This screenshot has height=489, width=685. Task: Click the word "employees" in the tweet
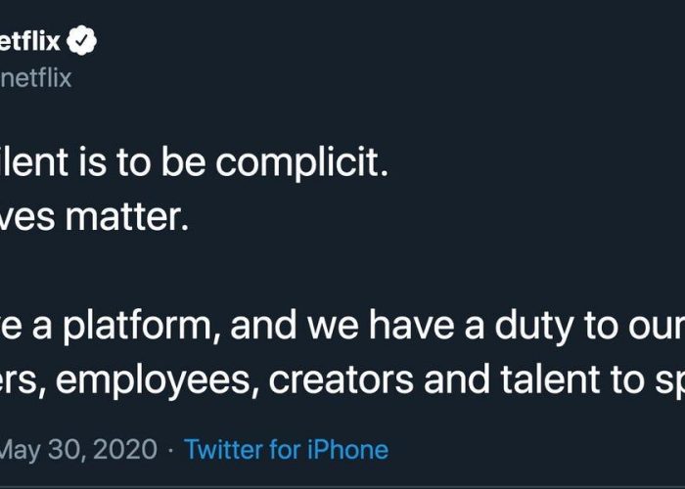pyautogui.click(x=160, y=378)
